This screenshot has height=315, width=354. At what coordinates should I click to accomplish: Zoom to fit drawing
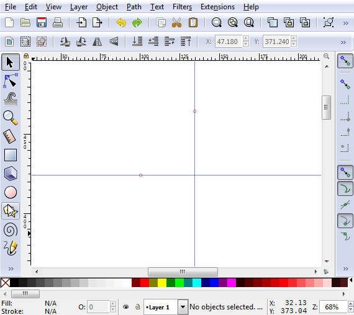(x=233, y=22)
